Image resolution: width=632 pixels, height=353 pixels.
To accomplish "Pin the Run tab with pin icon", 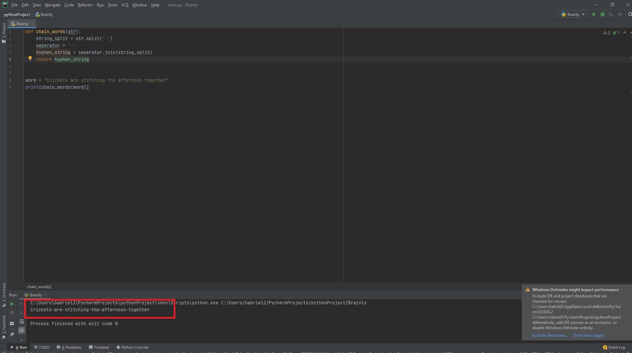I will pos(12,334).
